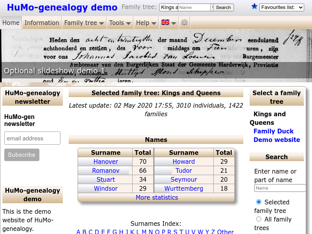Open the Hanover surname page
Screen dimensions: 312x234
(x=105, y=161)
